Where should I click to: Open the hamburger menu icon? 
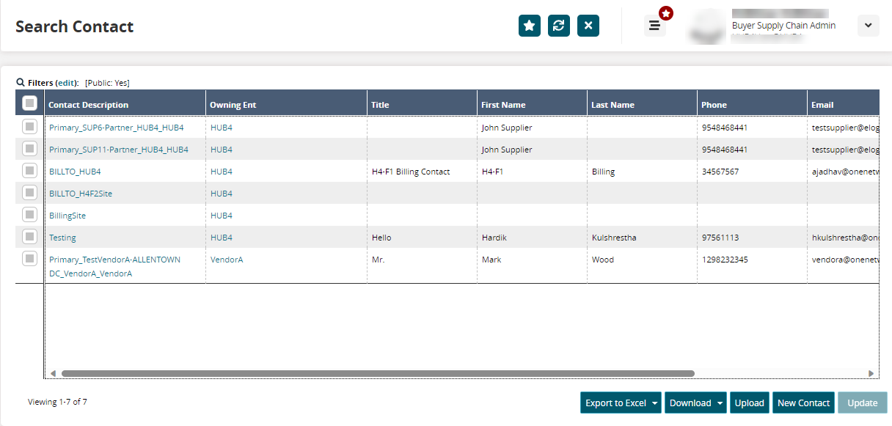(655, 26)
